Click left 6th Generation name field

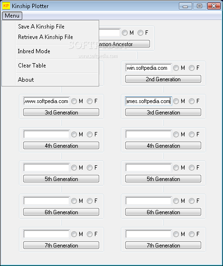46,201
